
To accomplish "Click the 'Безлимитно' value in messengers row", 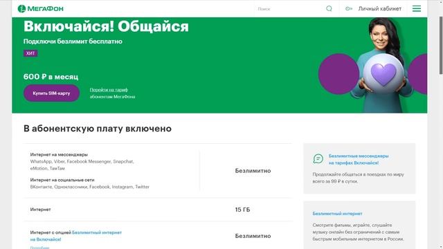I will click(253, 171).
